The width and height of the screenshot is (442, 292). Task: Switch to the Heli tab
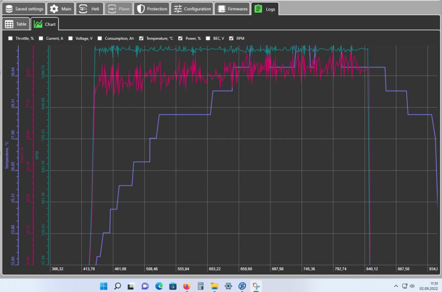(89, 9)
